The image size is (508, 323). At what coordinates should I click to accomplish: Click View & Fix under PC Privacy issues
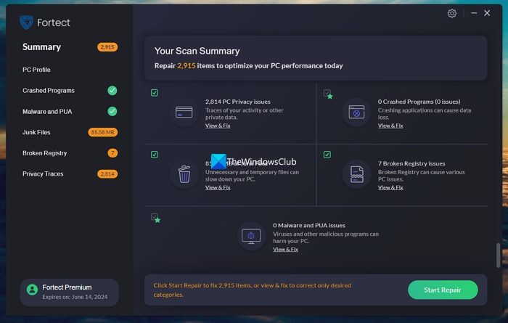pos(218,126)
